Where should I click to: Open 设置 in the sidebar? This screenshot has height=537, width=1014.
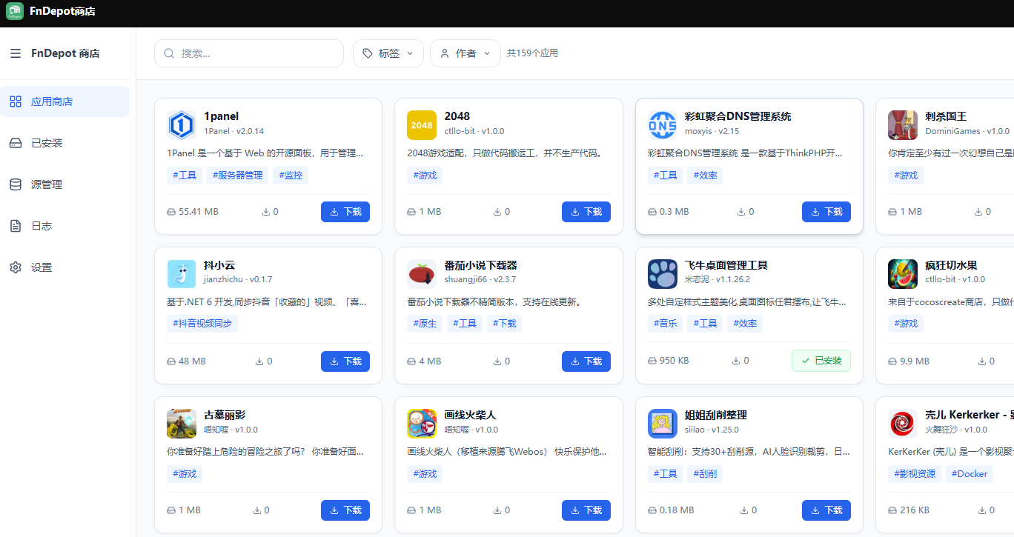pos(65,267)
